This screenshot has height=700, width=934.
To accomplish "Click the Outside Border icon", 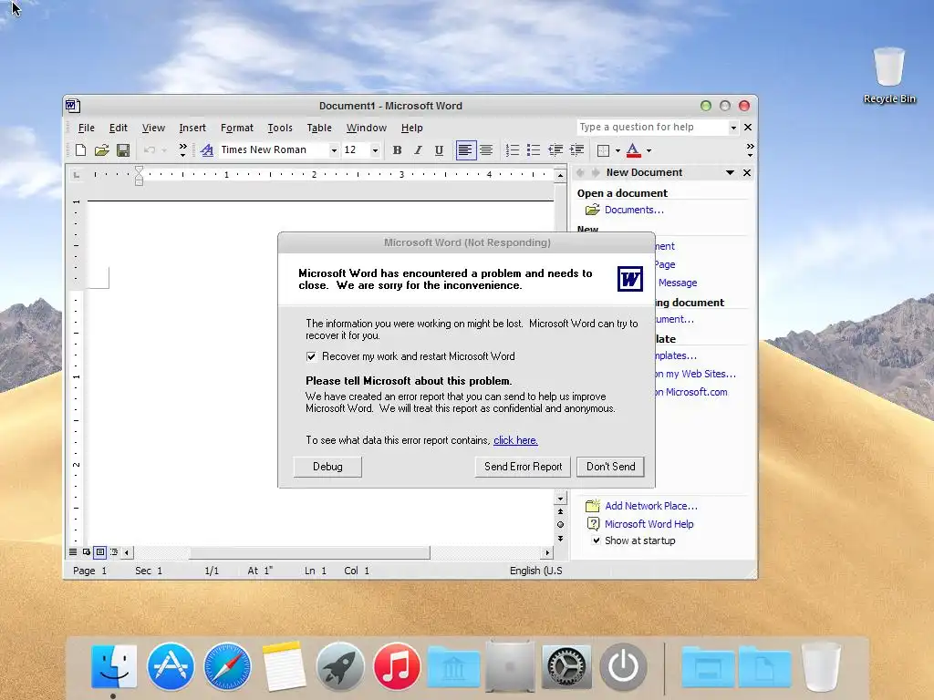I will [604, 150].
